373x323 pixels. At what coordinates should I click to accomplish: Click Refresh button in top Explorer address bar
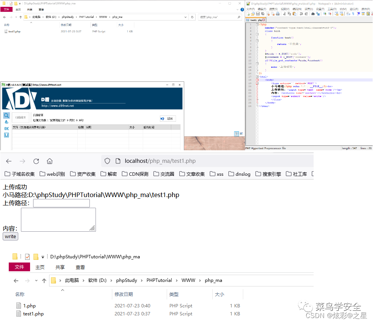pyautogui.click(x=192, y=17)
